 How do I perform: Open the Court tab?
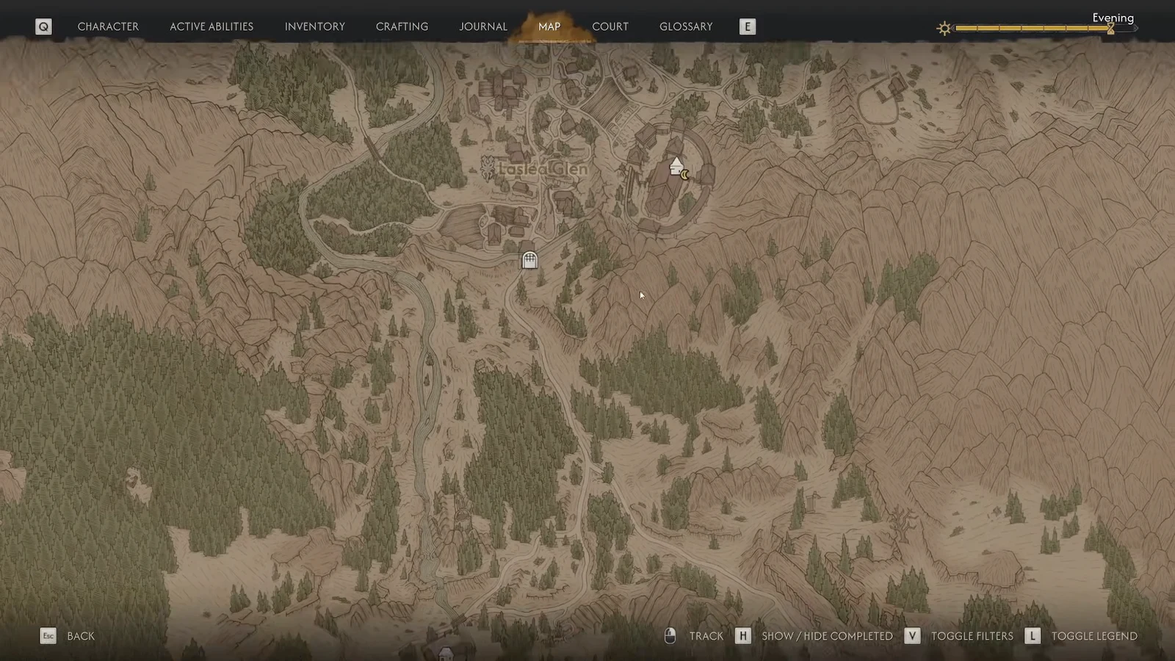[x=610, y=26]
